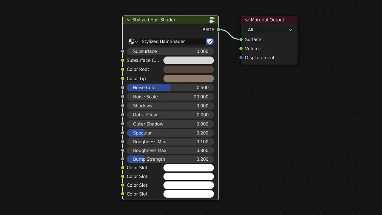Click the Subsurface Color input socket
Viewport: 382px width, 215px height.
(123, 60)
